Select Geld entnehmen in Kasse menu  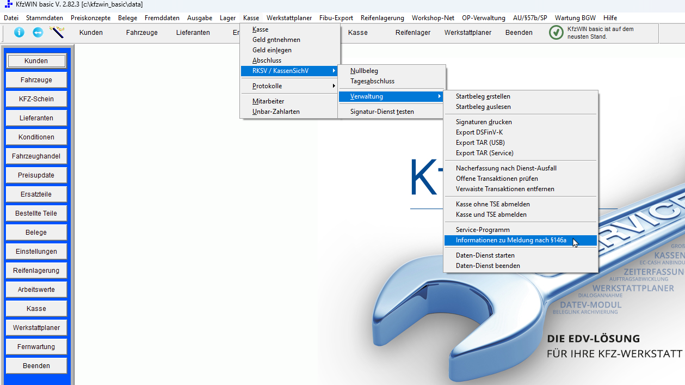click(289, 40)
